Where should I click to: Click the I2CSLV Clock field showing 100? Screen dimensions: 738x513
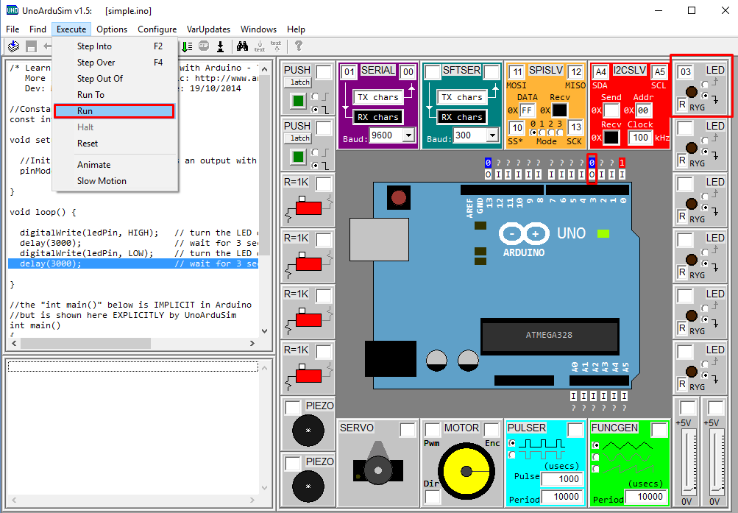641,138
